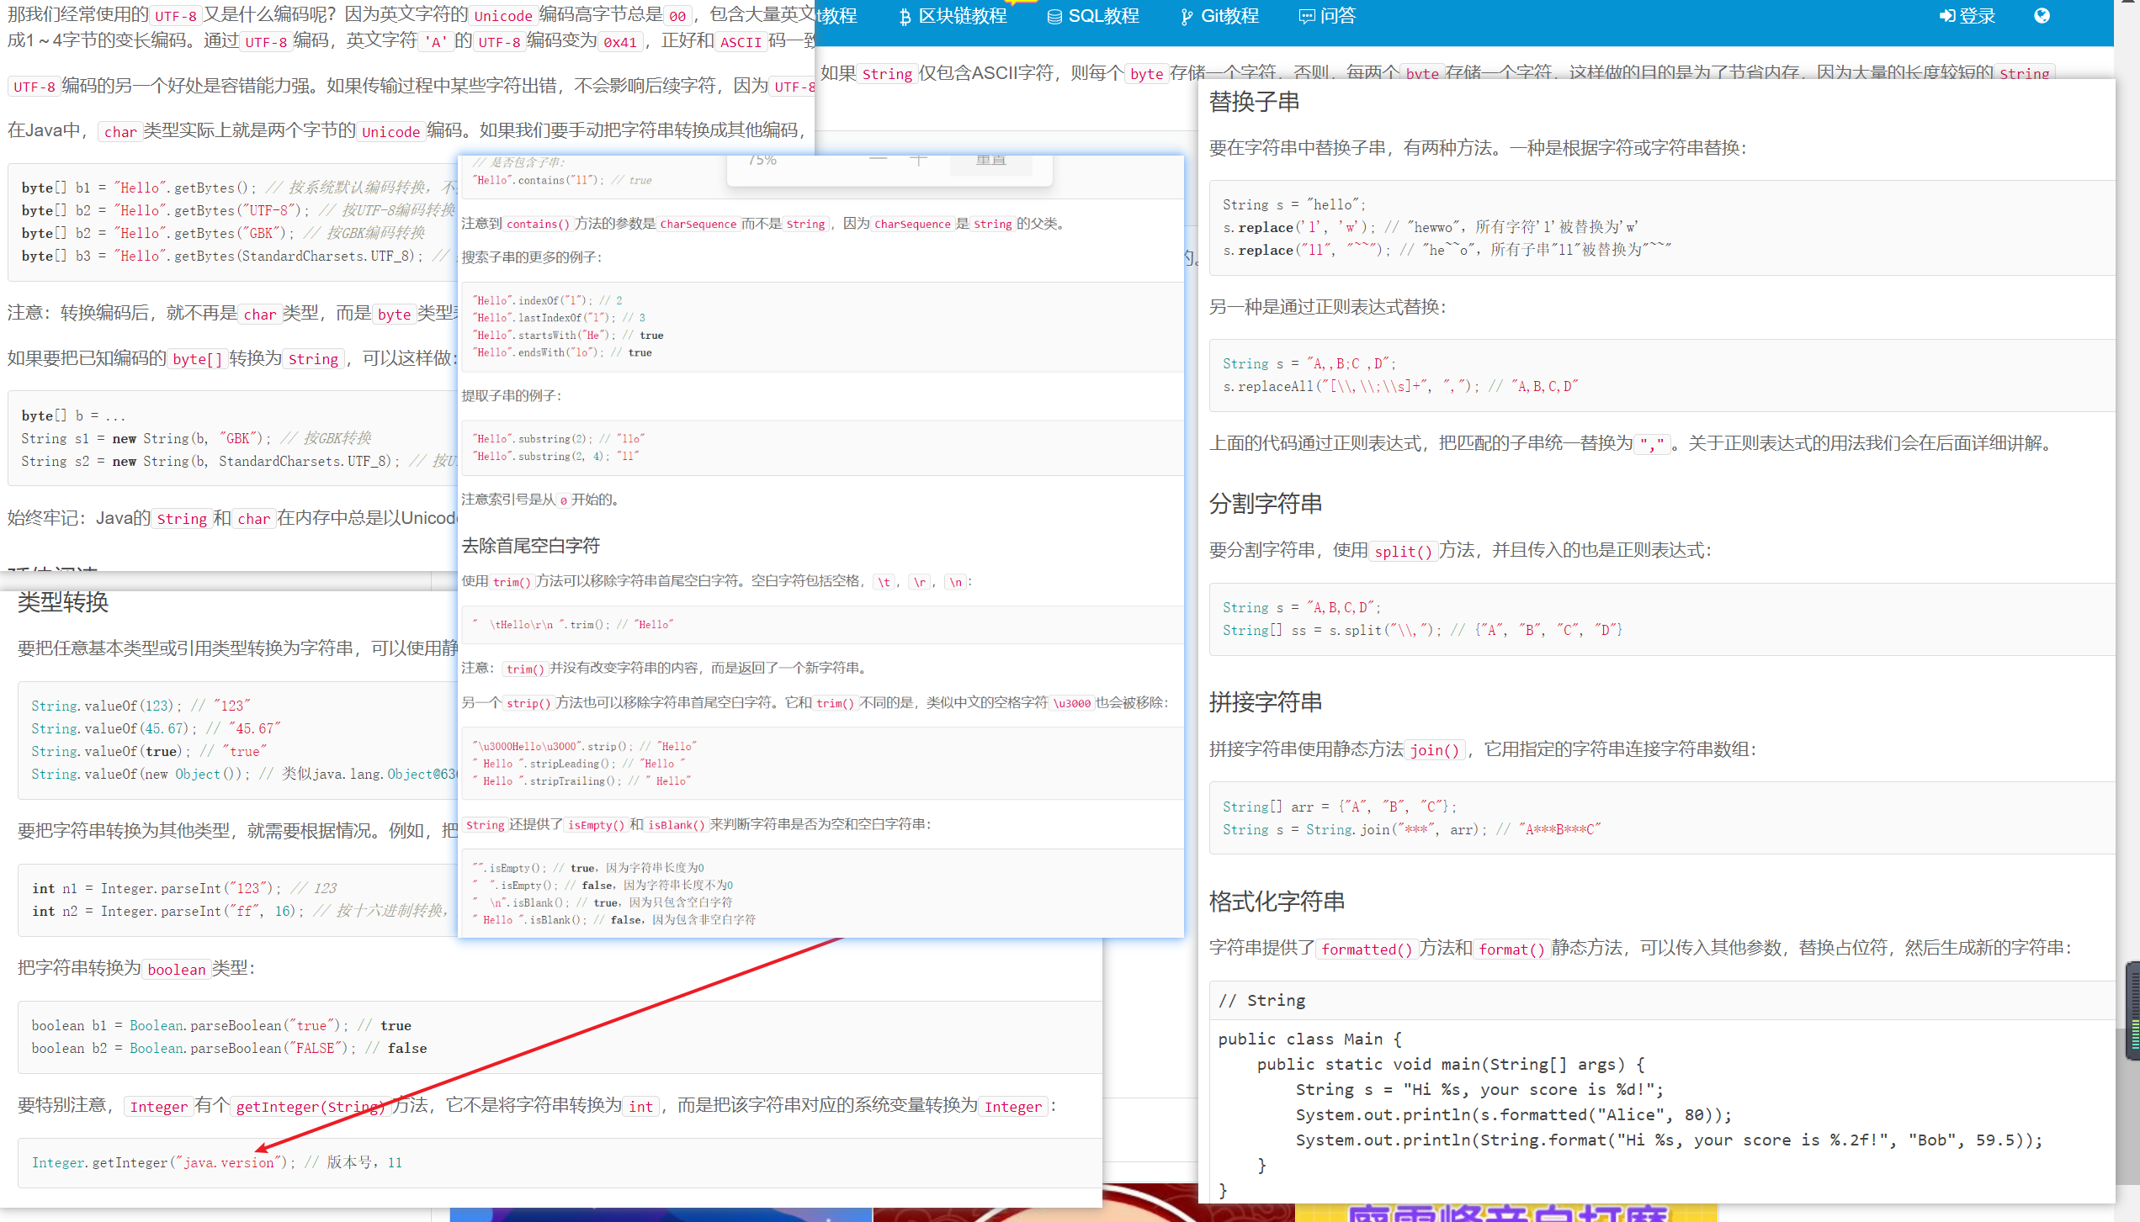Click the getBytes("GBK") code line
2140x1222 pixels.
(223, 234)
